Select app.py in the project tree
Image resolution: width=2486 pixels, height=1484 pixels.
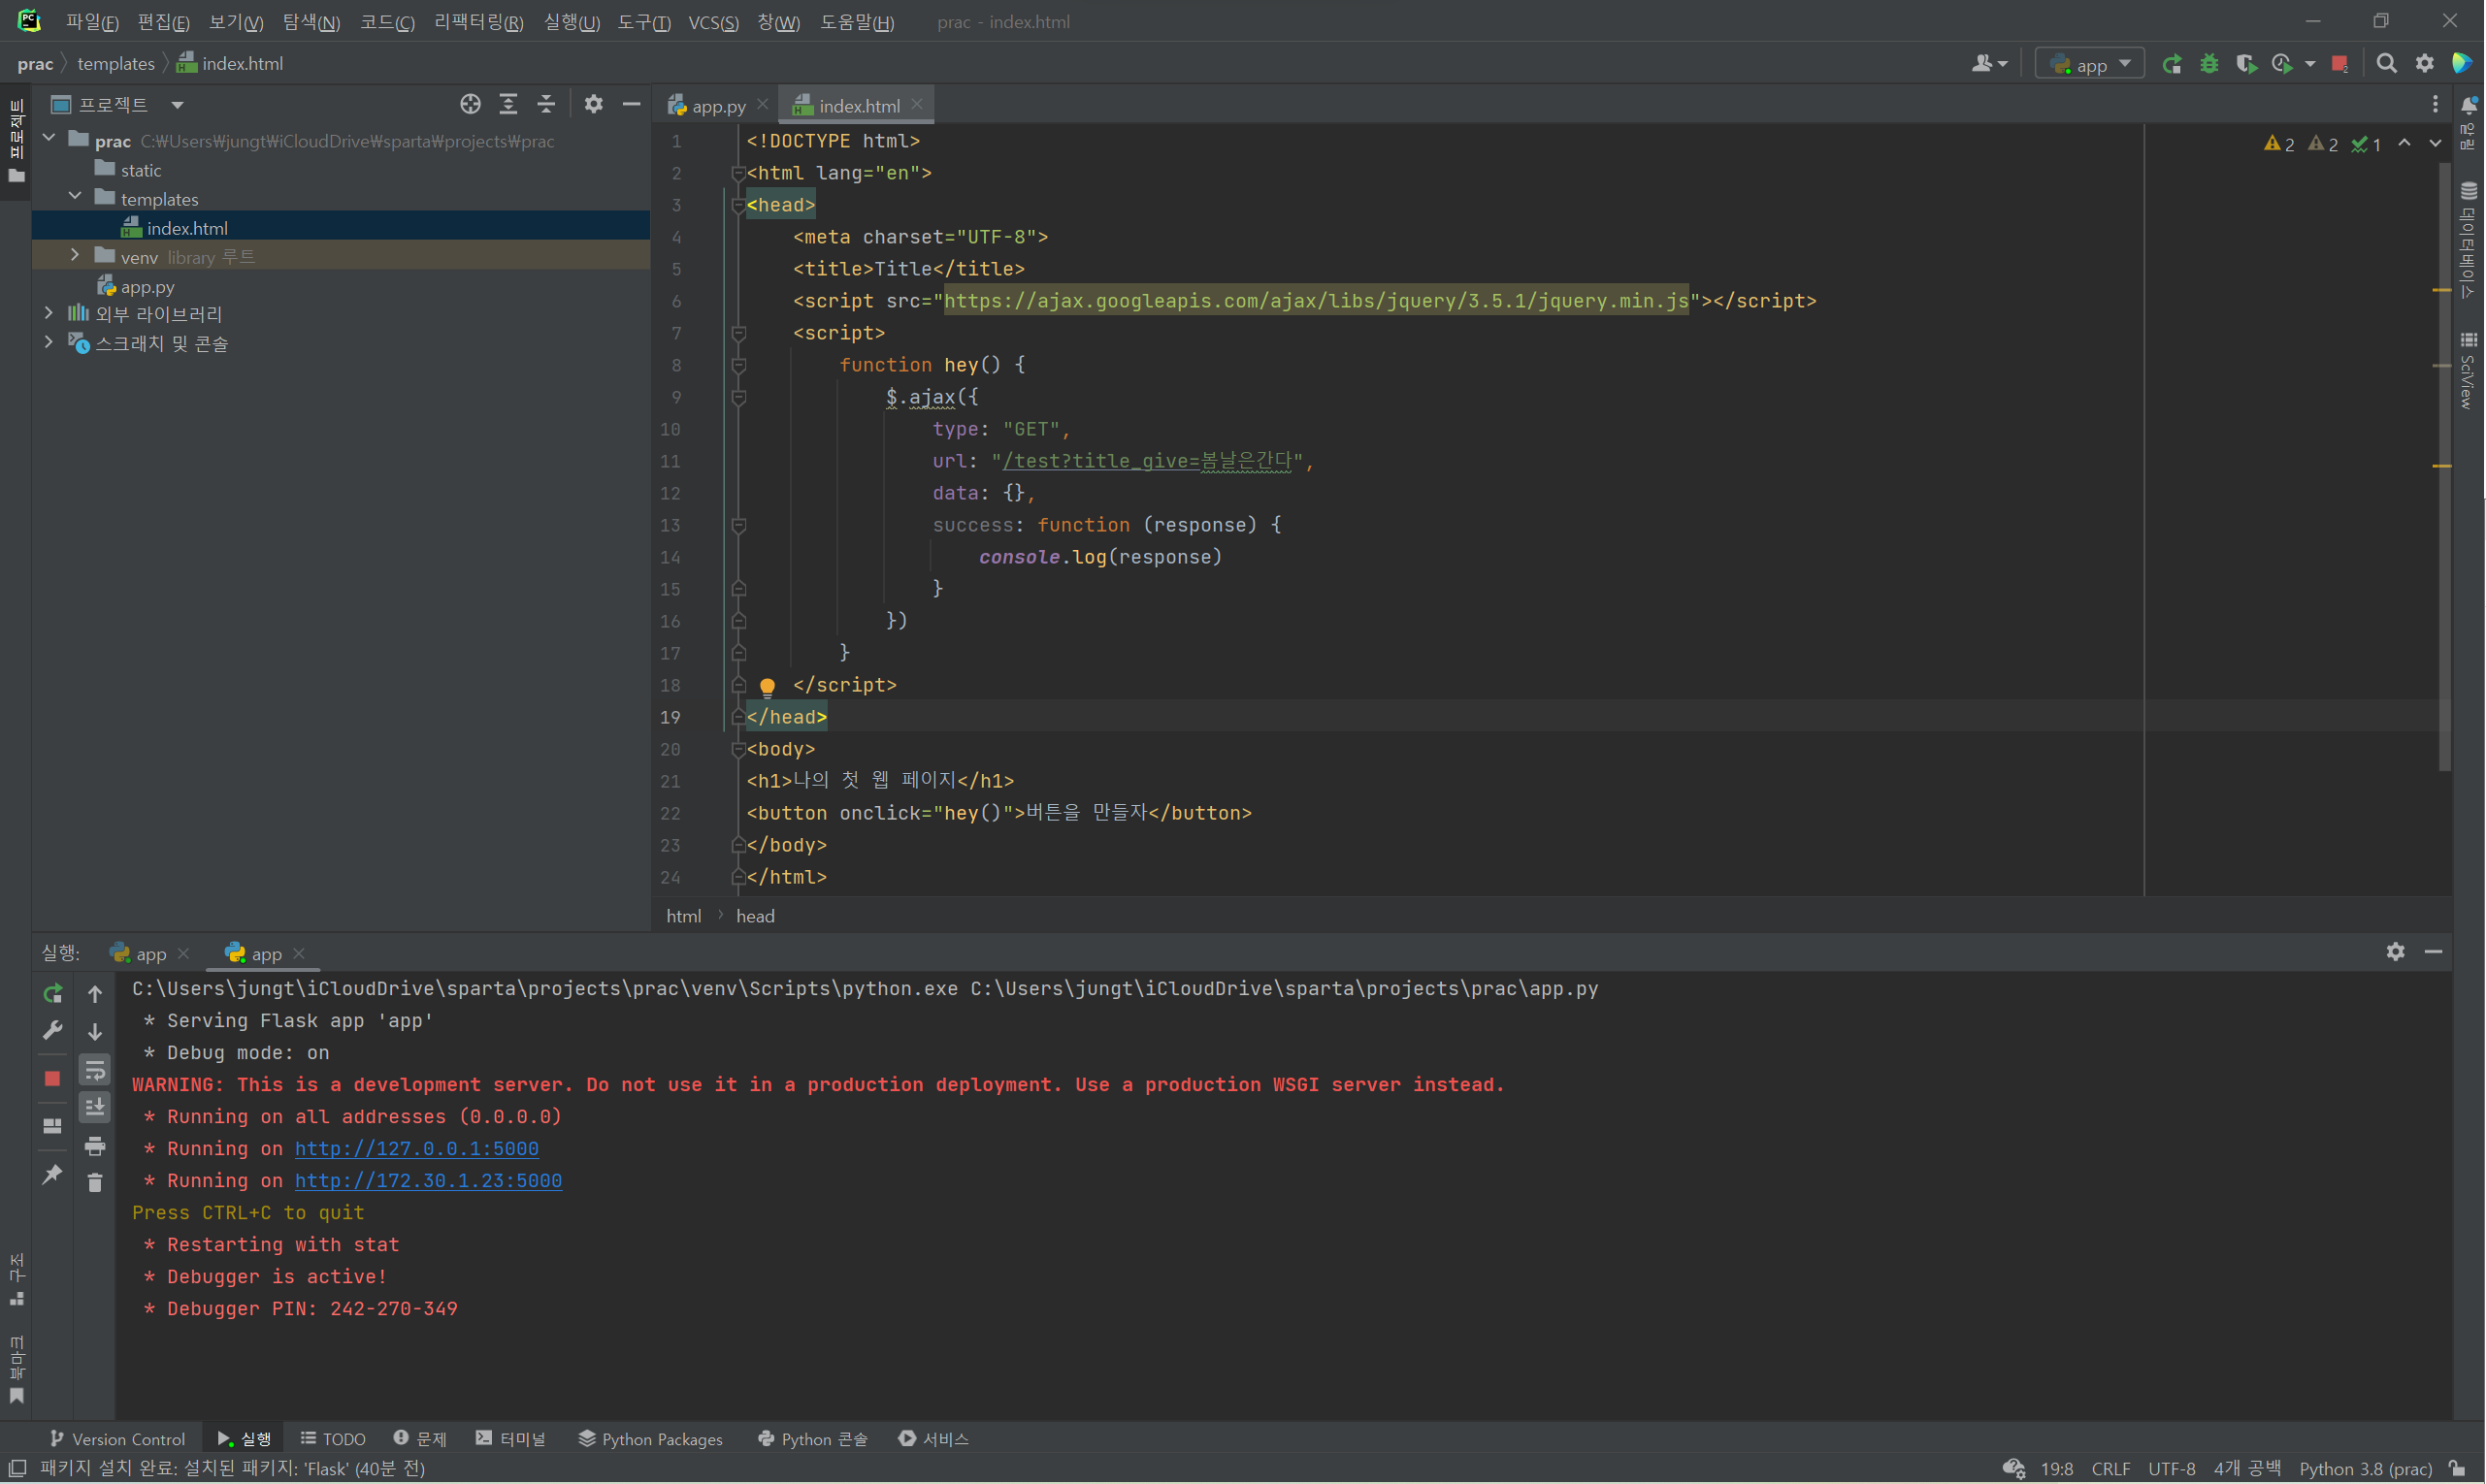(x=147, y=287)
